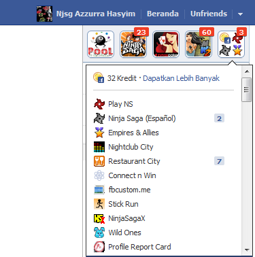Click the 60 notification badge on Mafia Wars 2

click(207, 32)
